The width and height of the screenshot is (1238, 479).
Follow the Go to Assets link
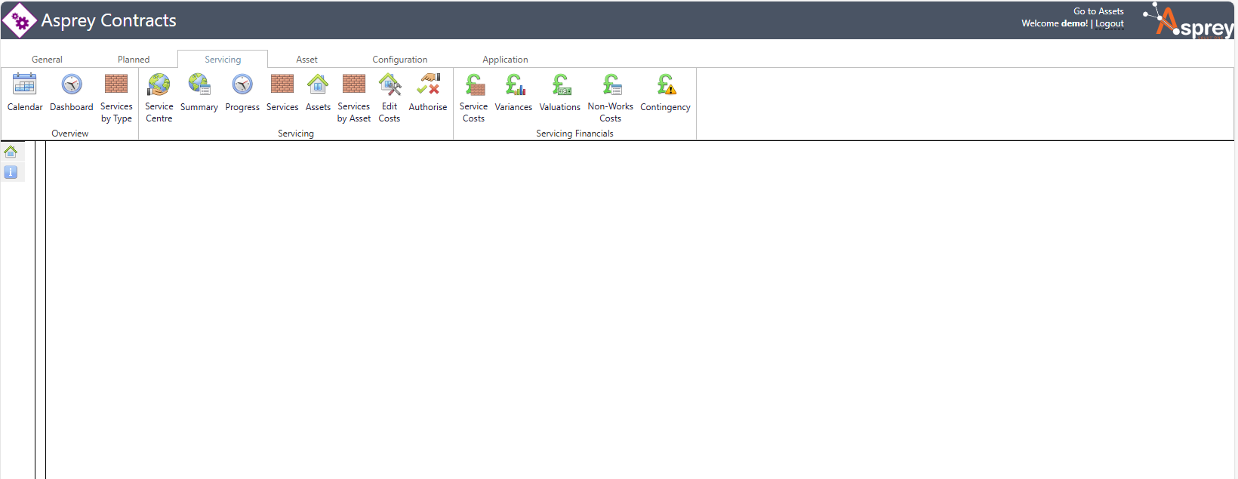(x=1098, y=11)
